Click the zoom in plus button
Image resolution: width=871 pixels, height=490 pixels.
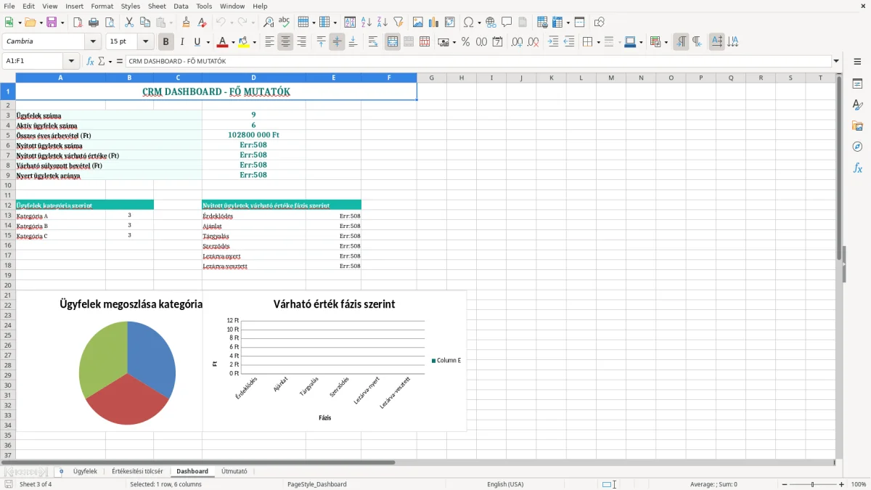(842, 484)
